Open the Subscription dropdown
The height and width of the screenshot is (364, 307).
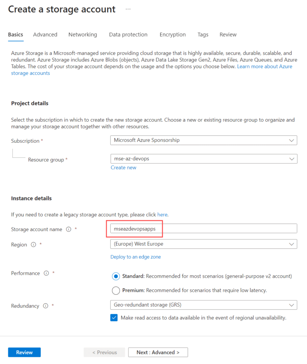point(203,140)
